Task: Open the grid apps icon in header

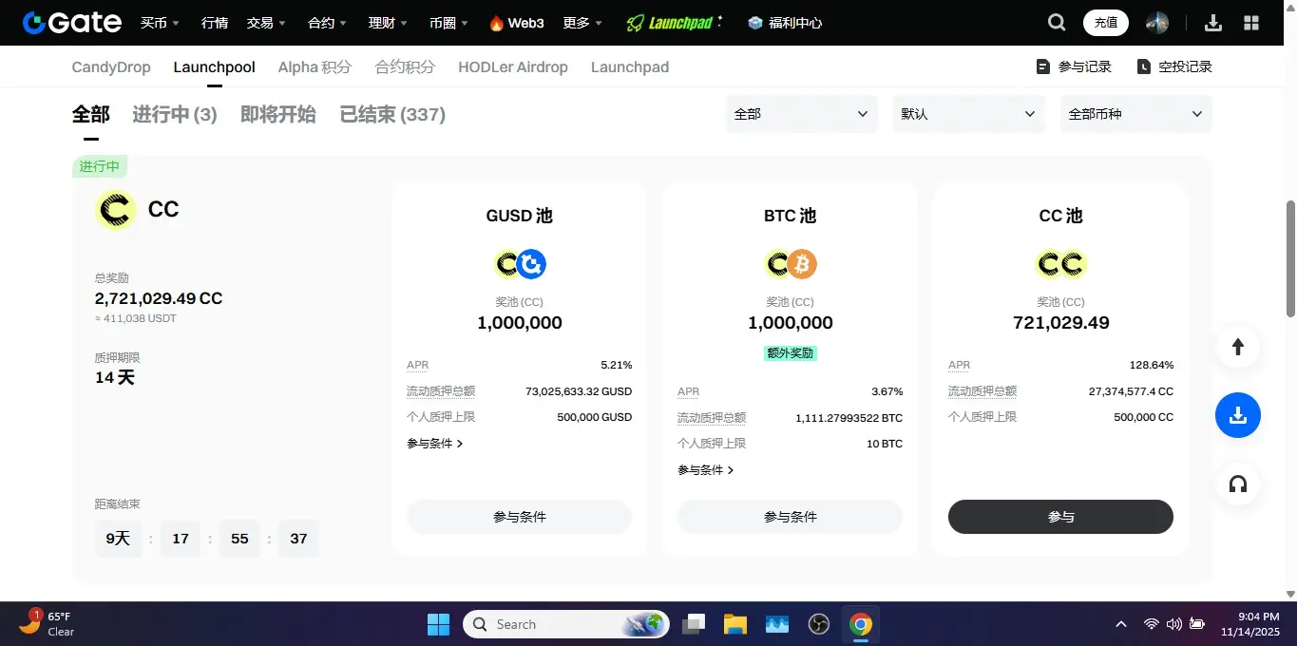Action: point(1252,23)
